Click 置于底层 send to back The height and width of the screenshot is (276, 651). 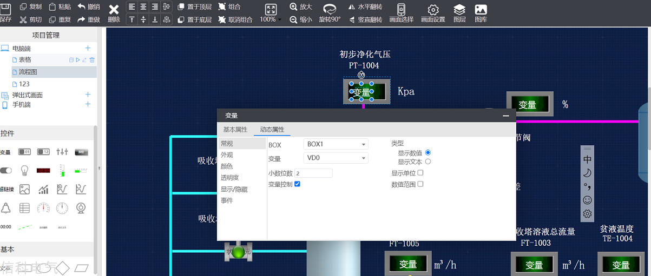click(194, 19)
